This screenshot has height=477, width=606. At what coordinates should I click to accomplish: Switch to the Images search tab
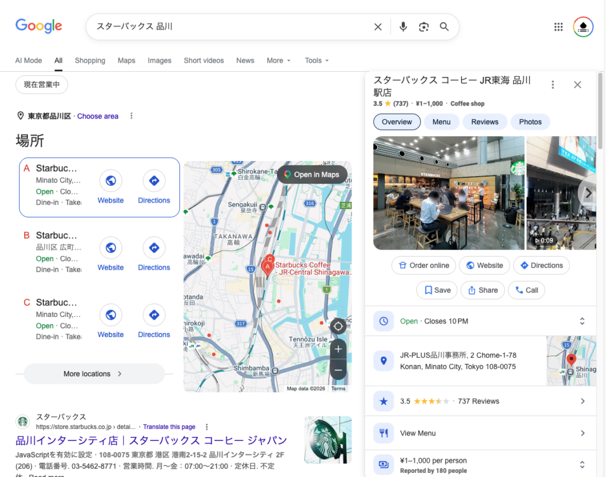coord(159,60)
